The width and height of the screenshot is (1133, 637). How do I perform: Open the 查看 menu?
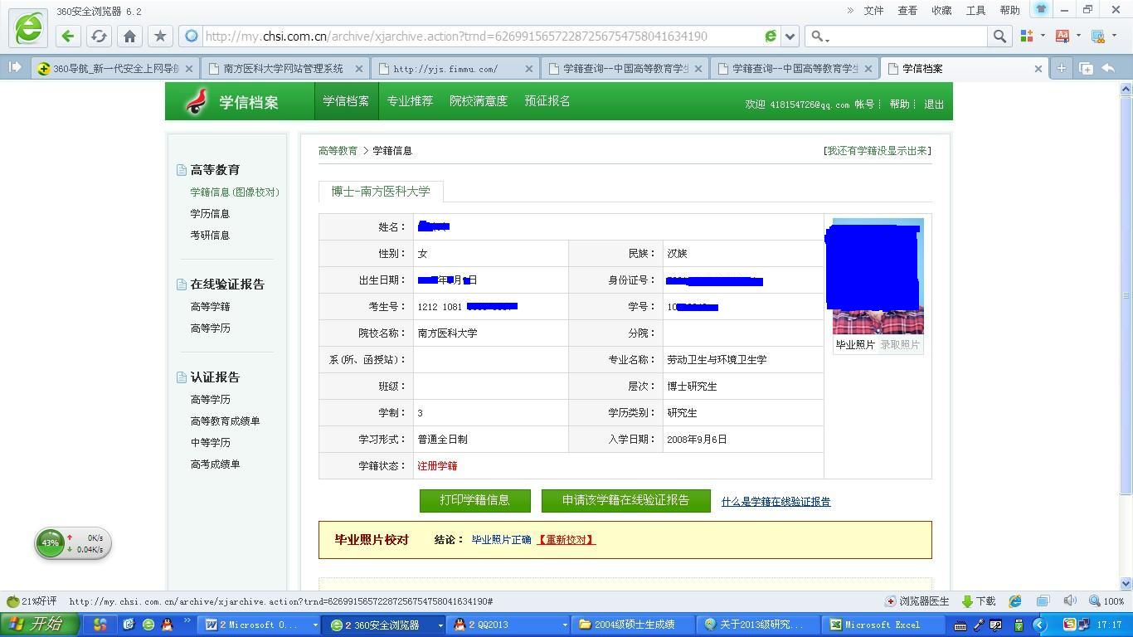tap(907, 10)
